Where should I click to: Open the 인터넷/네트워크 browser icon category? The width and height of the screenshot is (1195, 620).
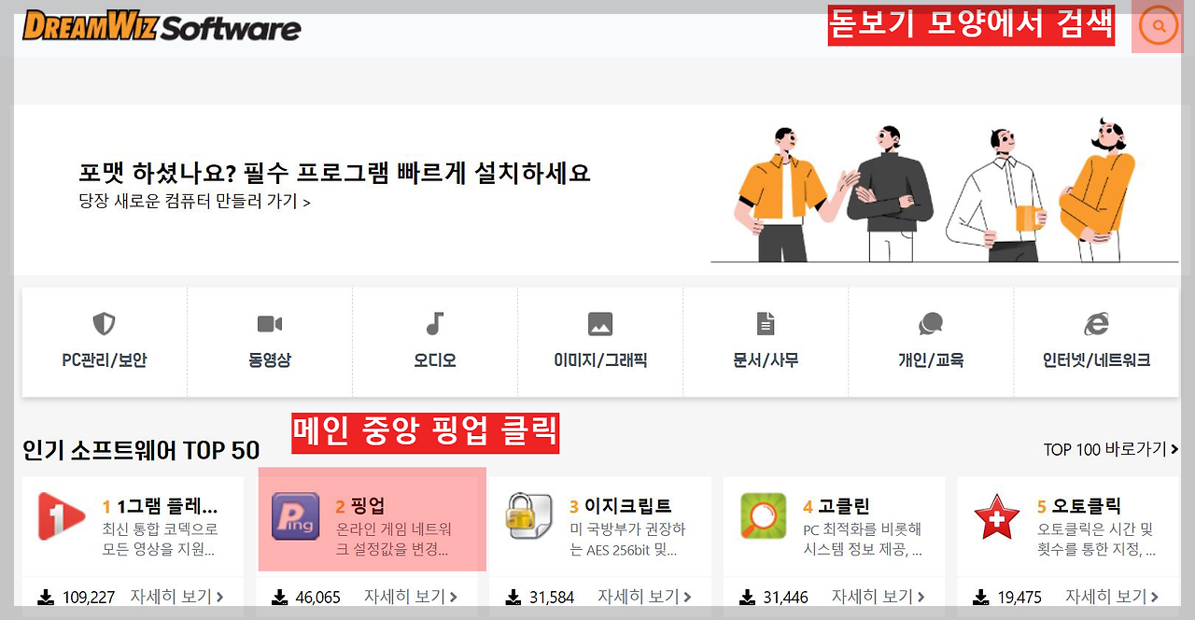pos(1096,324)
